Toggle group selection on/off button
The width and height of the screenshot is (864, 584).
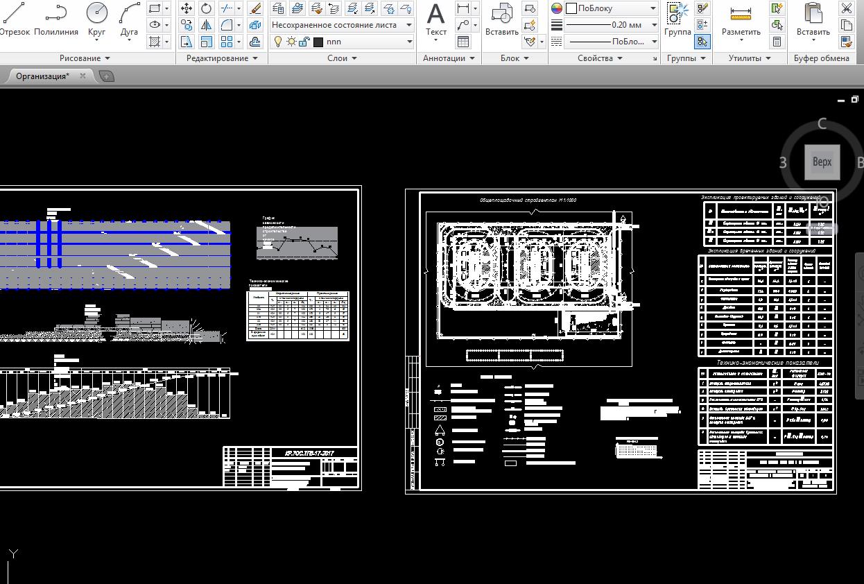click(702, 42)
